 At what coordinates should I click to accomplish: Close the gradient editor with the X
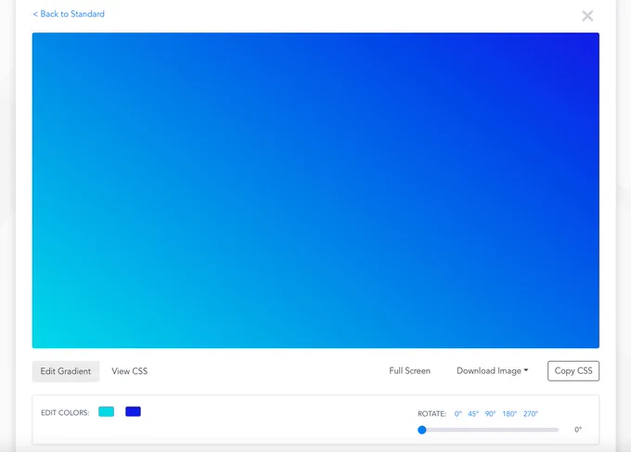click(x=587, y=16)
